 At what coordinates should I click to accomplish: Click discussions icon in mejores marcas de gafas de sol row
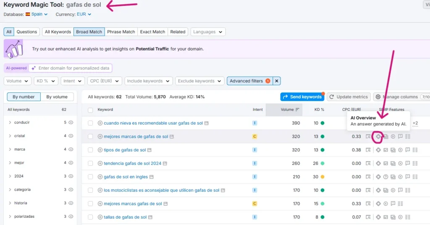click(x=400, y=136)
